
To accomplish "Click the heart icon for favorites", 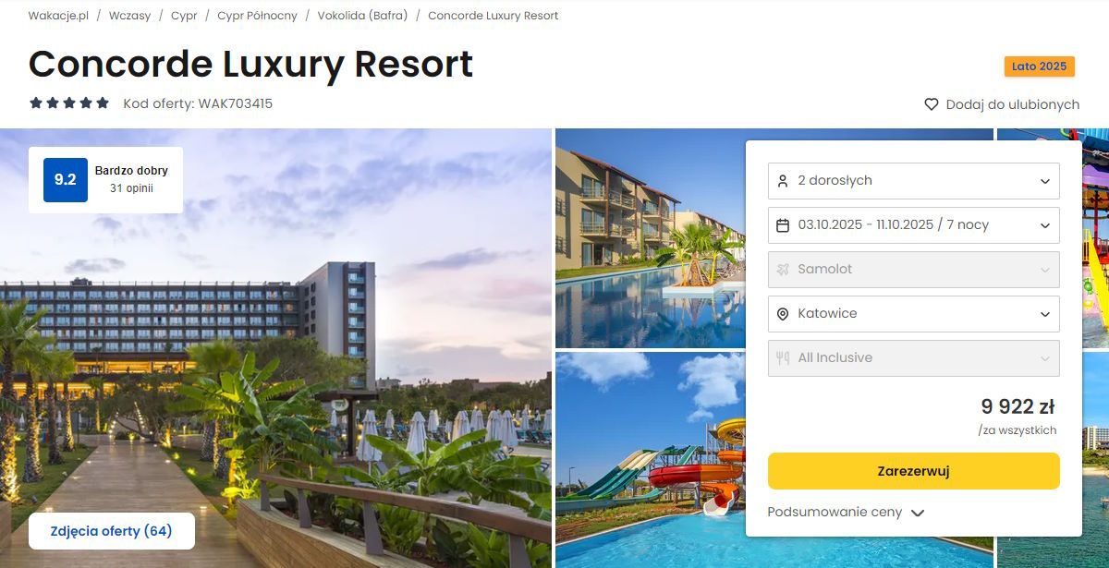I will (932, 104).
